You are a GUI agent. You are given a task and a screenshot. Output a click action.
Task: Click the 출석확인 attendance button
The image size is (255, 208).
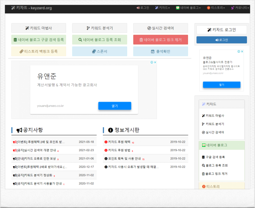click(x=161, y=51)
